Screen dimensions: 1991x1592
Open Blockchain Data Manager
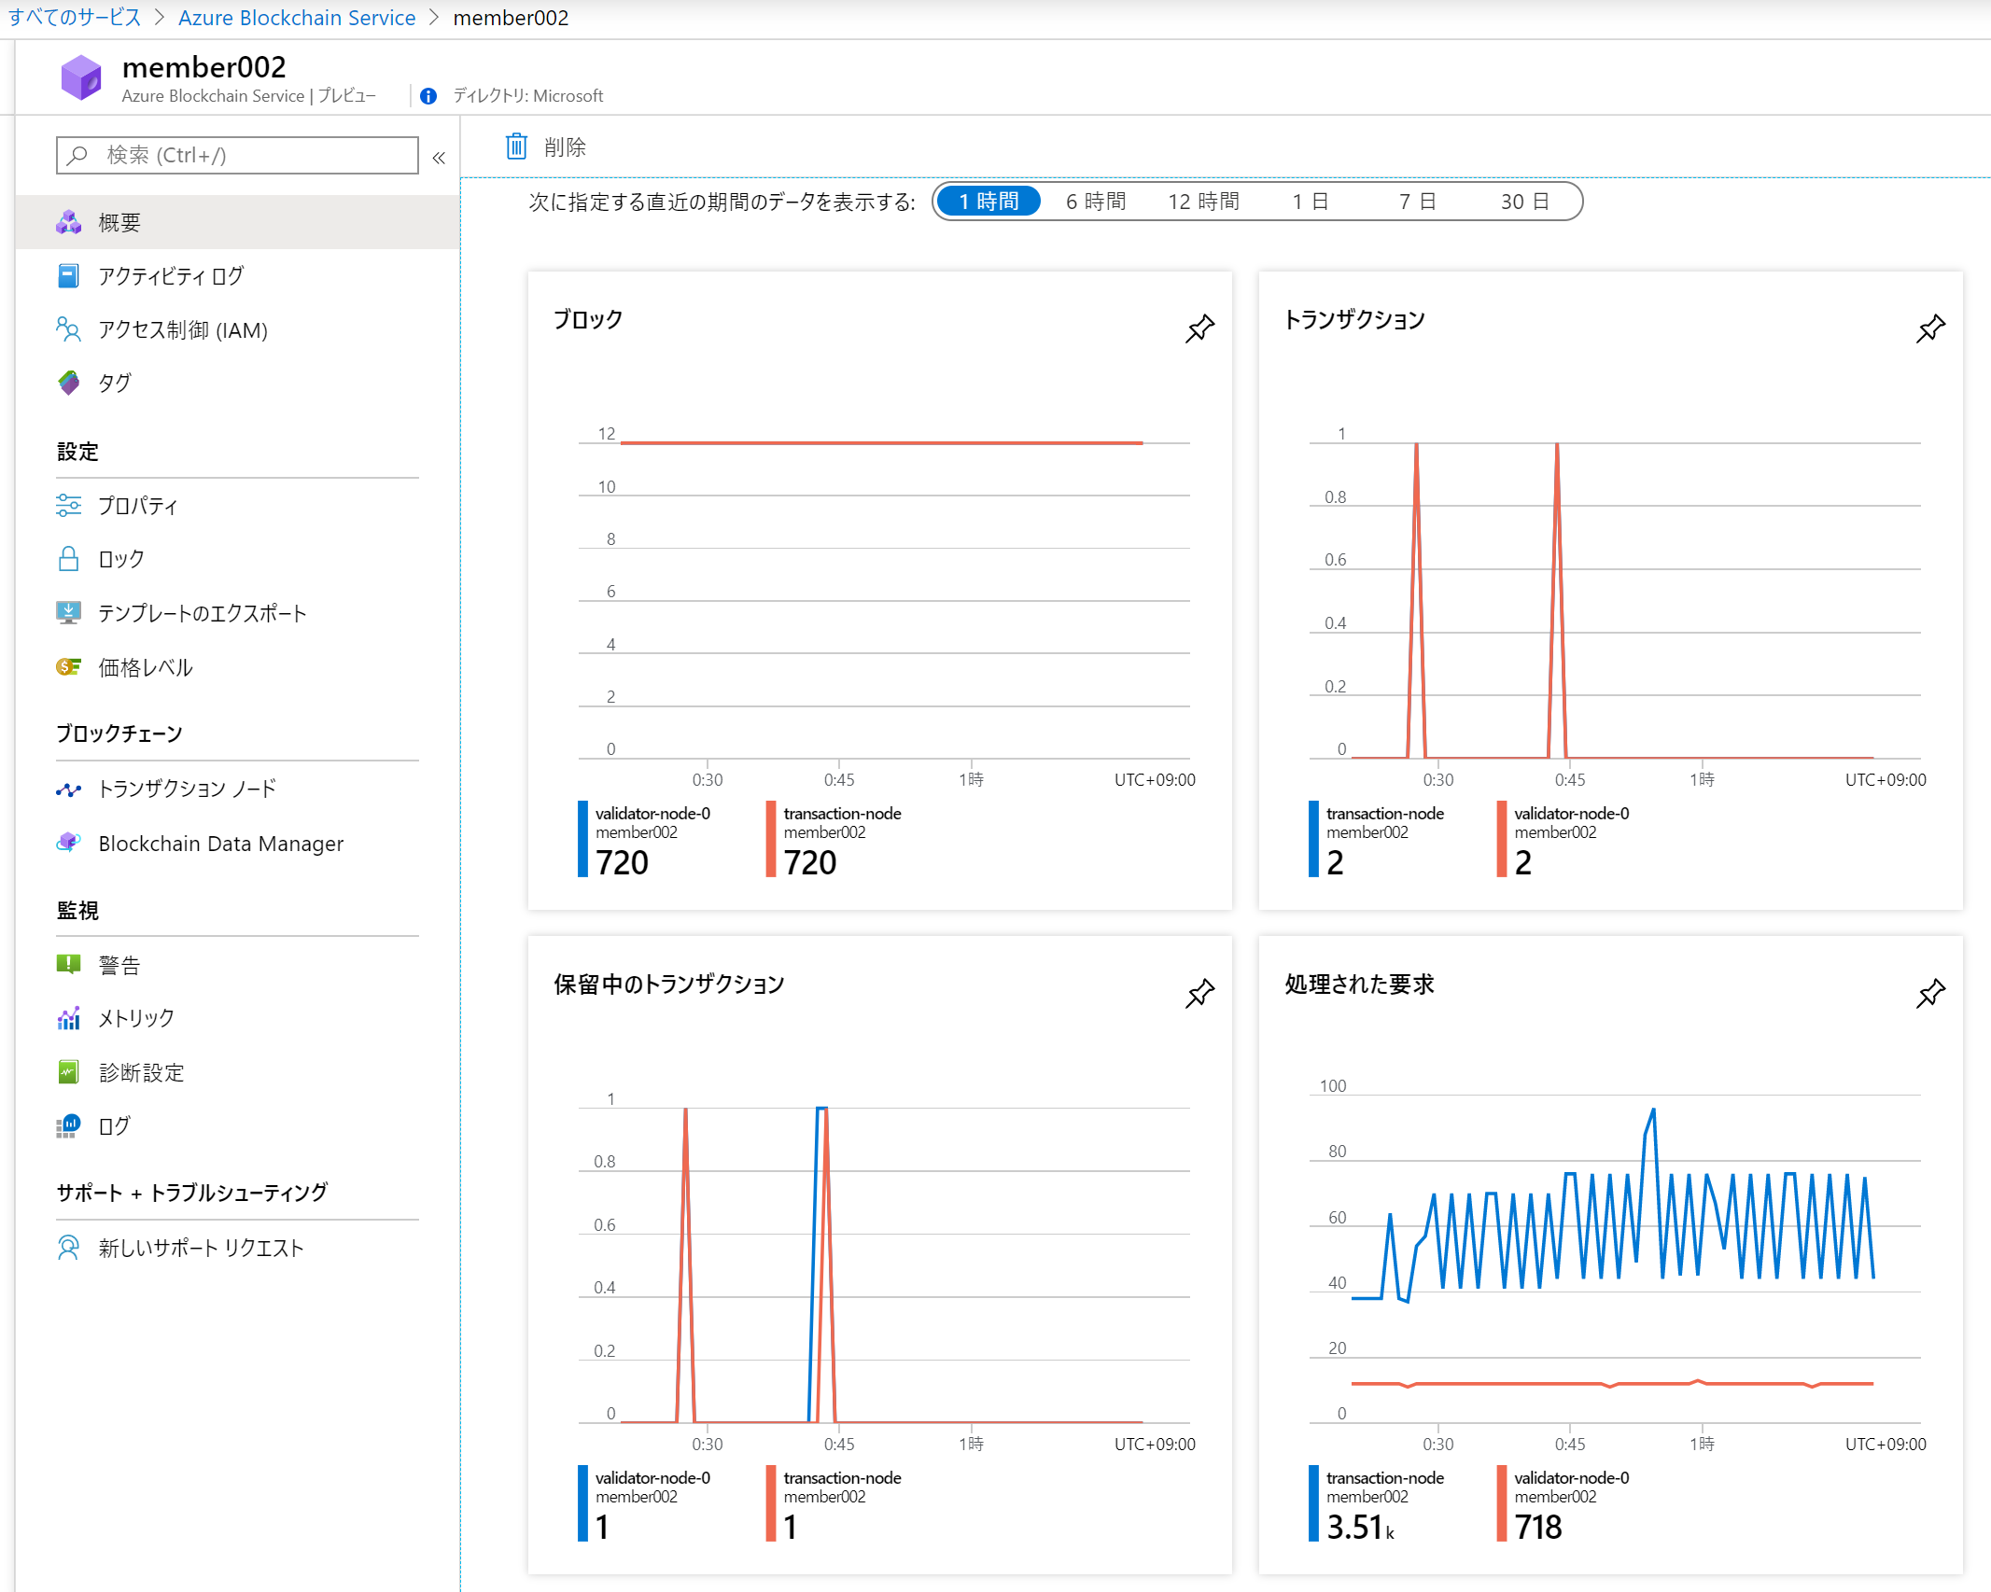220,844
